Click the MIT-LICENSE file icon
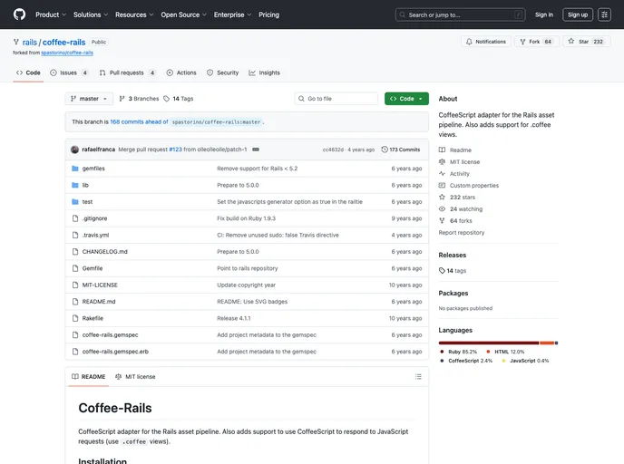The height and width of the screenshot is (464, 624). pos(75,285)
